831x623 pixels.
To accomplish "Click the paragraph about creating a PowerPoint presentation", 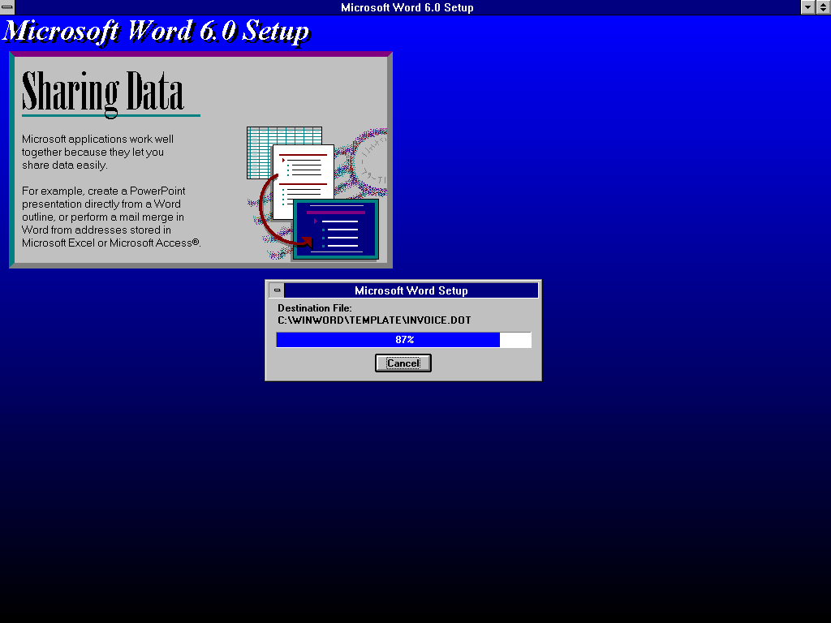I will pos(110,217).
